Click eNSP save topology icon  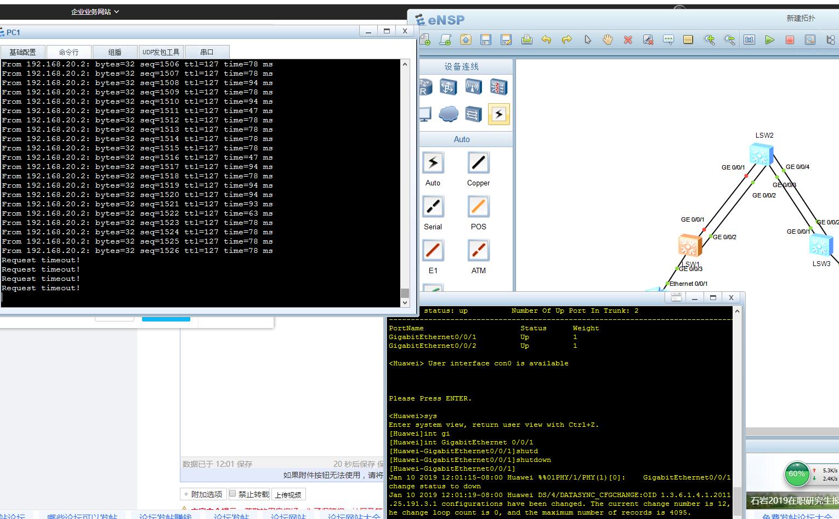(486, 40)
